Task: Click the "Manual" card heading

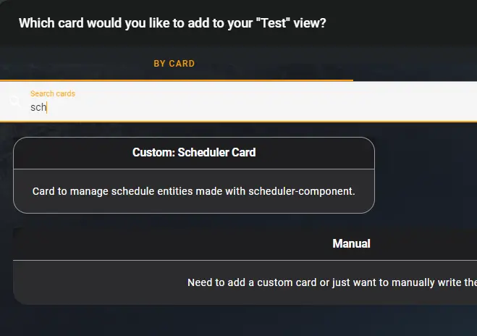Action: click(x=351, y=244)
